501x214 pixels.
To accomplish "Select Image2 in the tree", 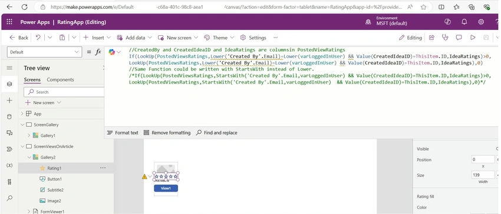I will [54, 200].
